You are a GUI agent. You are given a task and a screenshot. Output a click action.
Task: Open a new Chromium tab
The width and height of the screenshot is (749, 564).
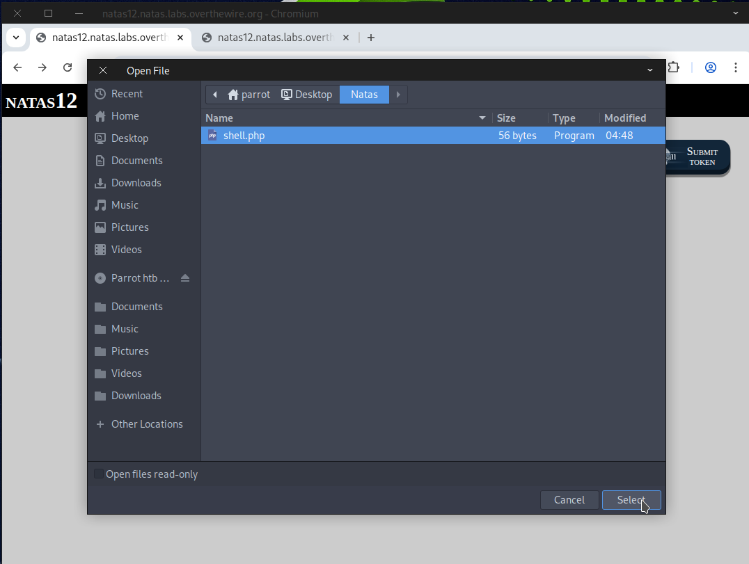click(371, 38)
